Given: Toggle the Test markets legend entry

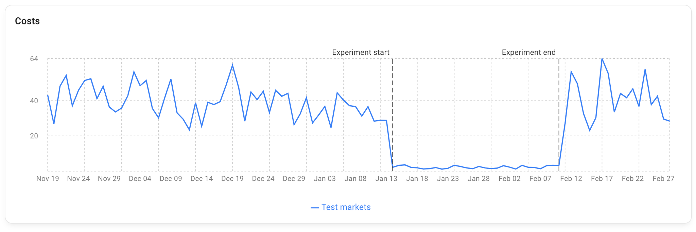Looking at the screenshot, I should pos(341,207).
